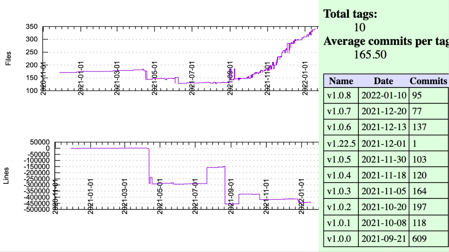Viewport: 449px width, 252px height.
Task: Select the v1.0.4 tag name cell
Action: (x=341, y=175)
